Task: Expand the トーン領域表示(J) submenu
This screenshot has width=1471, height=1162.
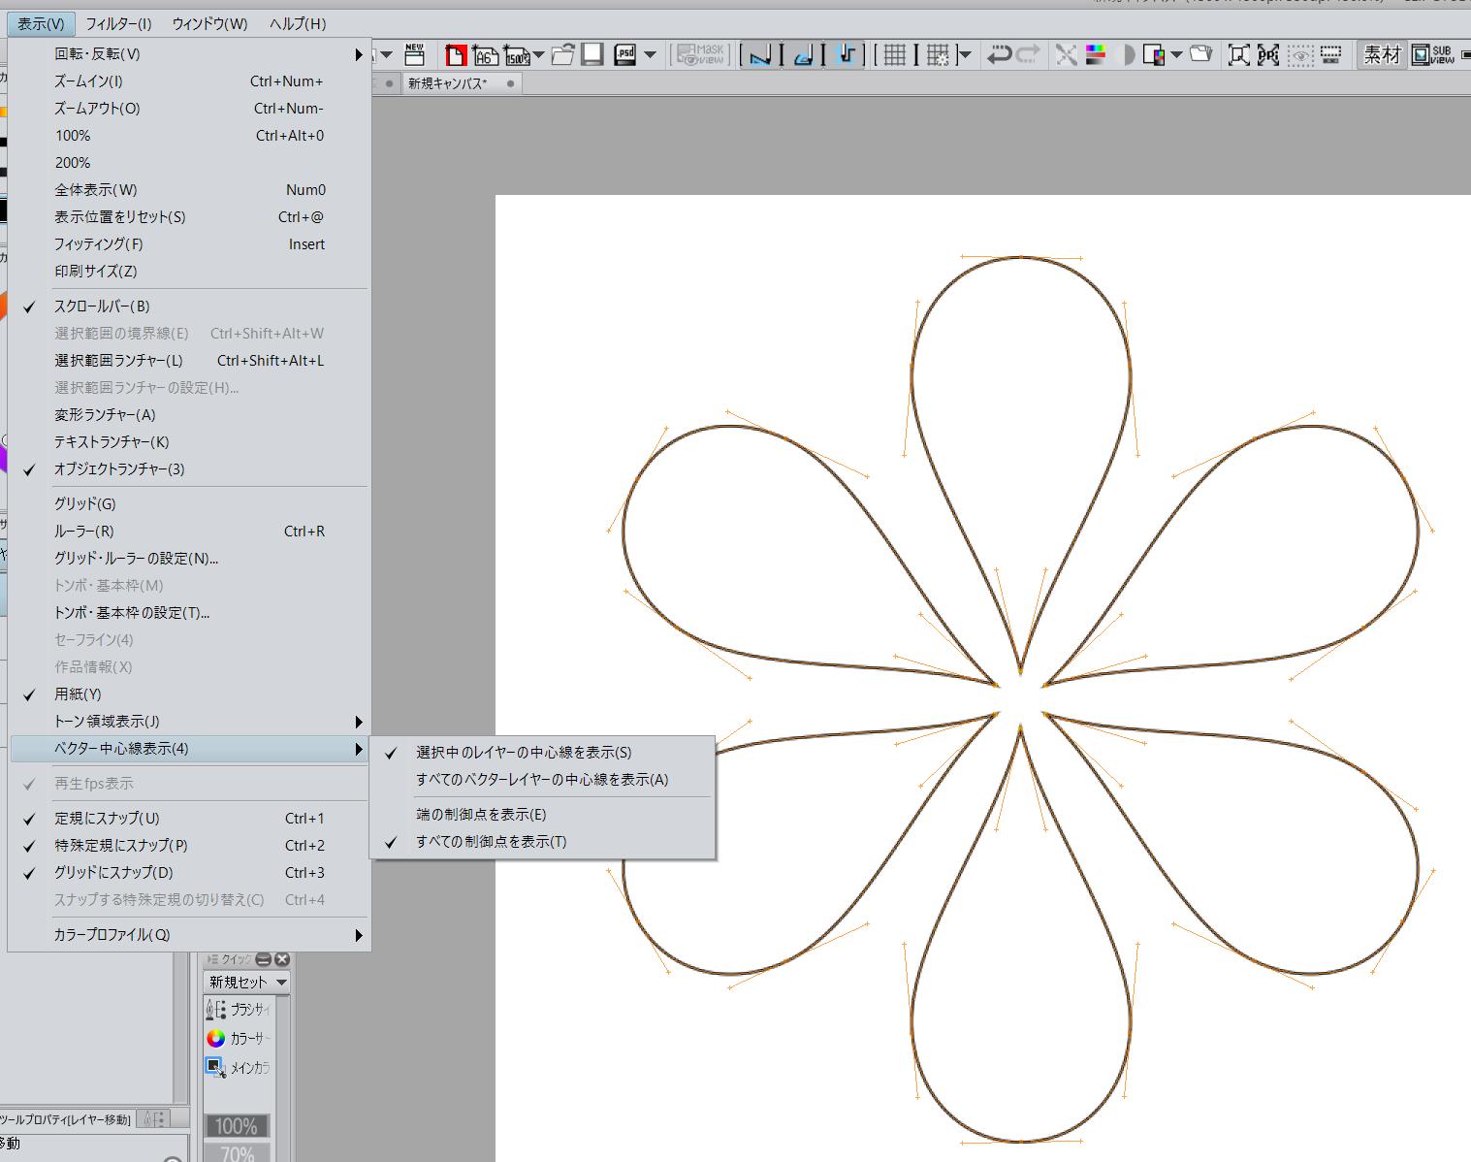Action: (x=189, y=722)
